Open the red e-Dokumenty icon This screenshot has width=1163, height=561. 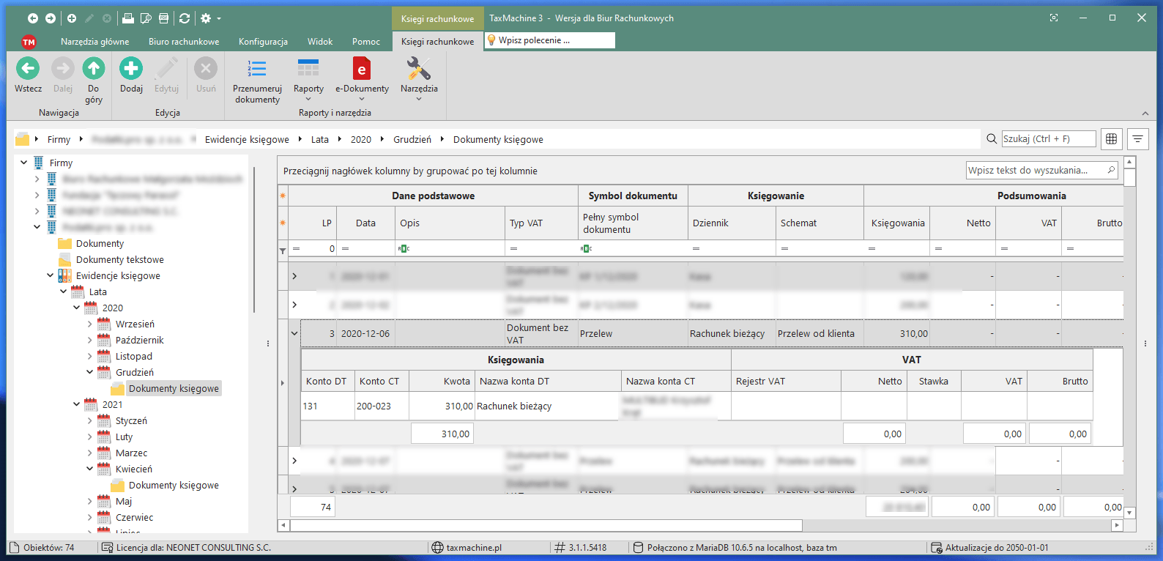(362, 69)
